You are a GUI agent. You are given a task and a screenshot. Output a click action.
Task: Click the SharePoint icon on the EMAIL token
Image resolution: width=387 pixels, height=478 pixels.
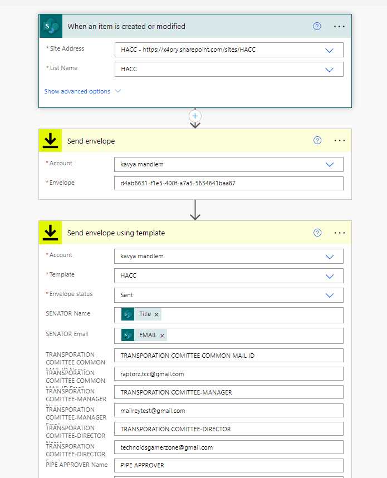(128, 335)
